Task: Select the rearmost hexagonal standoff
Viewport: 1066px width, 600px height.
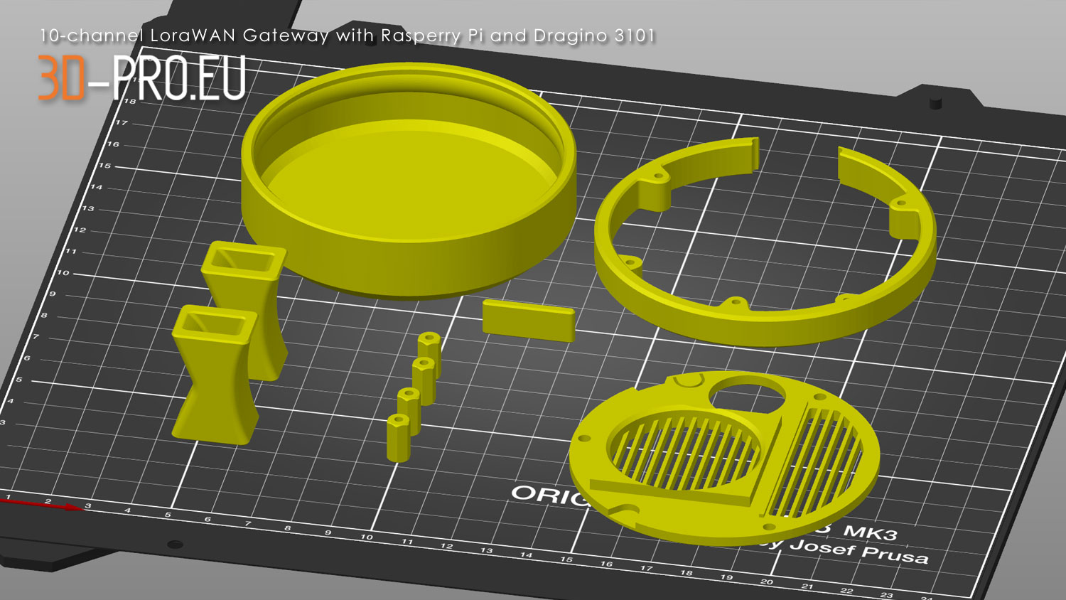Action: click(x=430, y=353)
